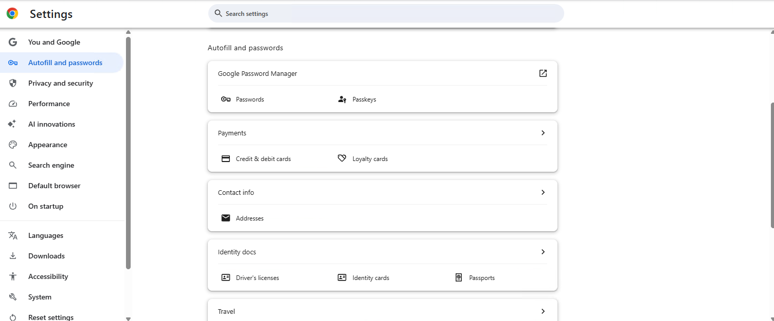This screenshot has height=321, width=774.
Task: Open the Passwords link
Action: point(250,99)
